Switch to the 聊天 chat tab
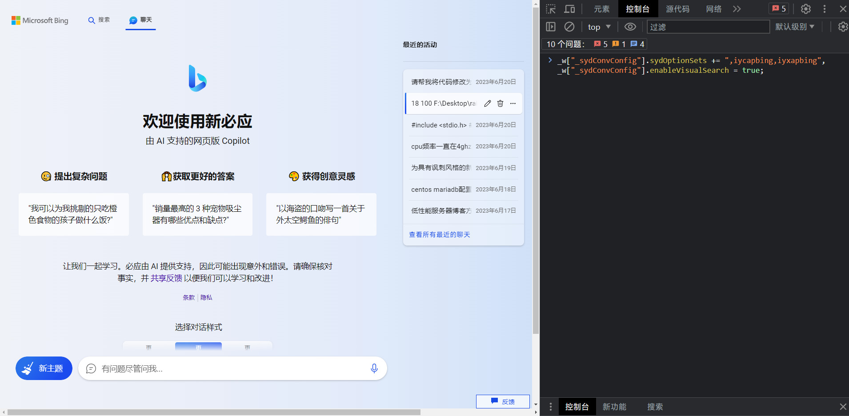This screenshot has height=416, width=849. (x=140, y=20)
